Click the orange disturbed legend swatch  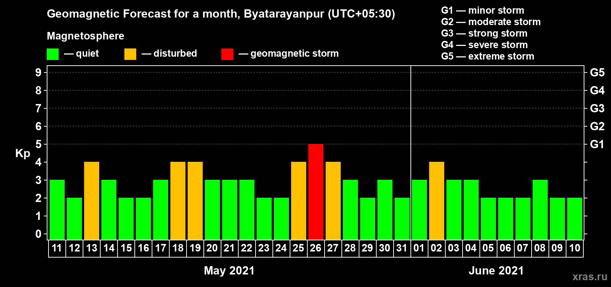point(130,54)
